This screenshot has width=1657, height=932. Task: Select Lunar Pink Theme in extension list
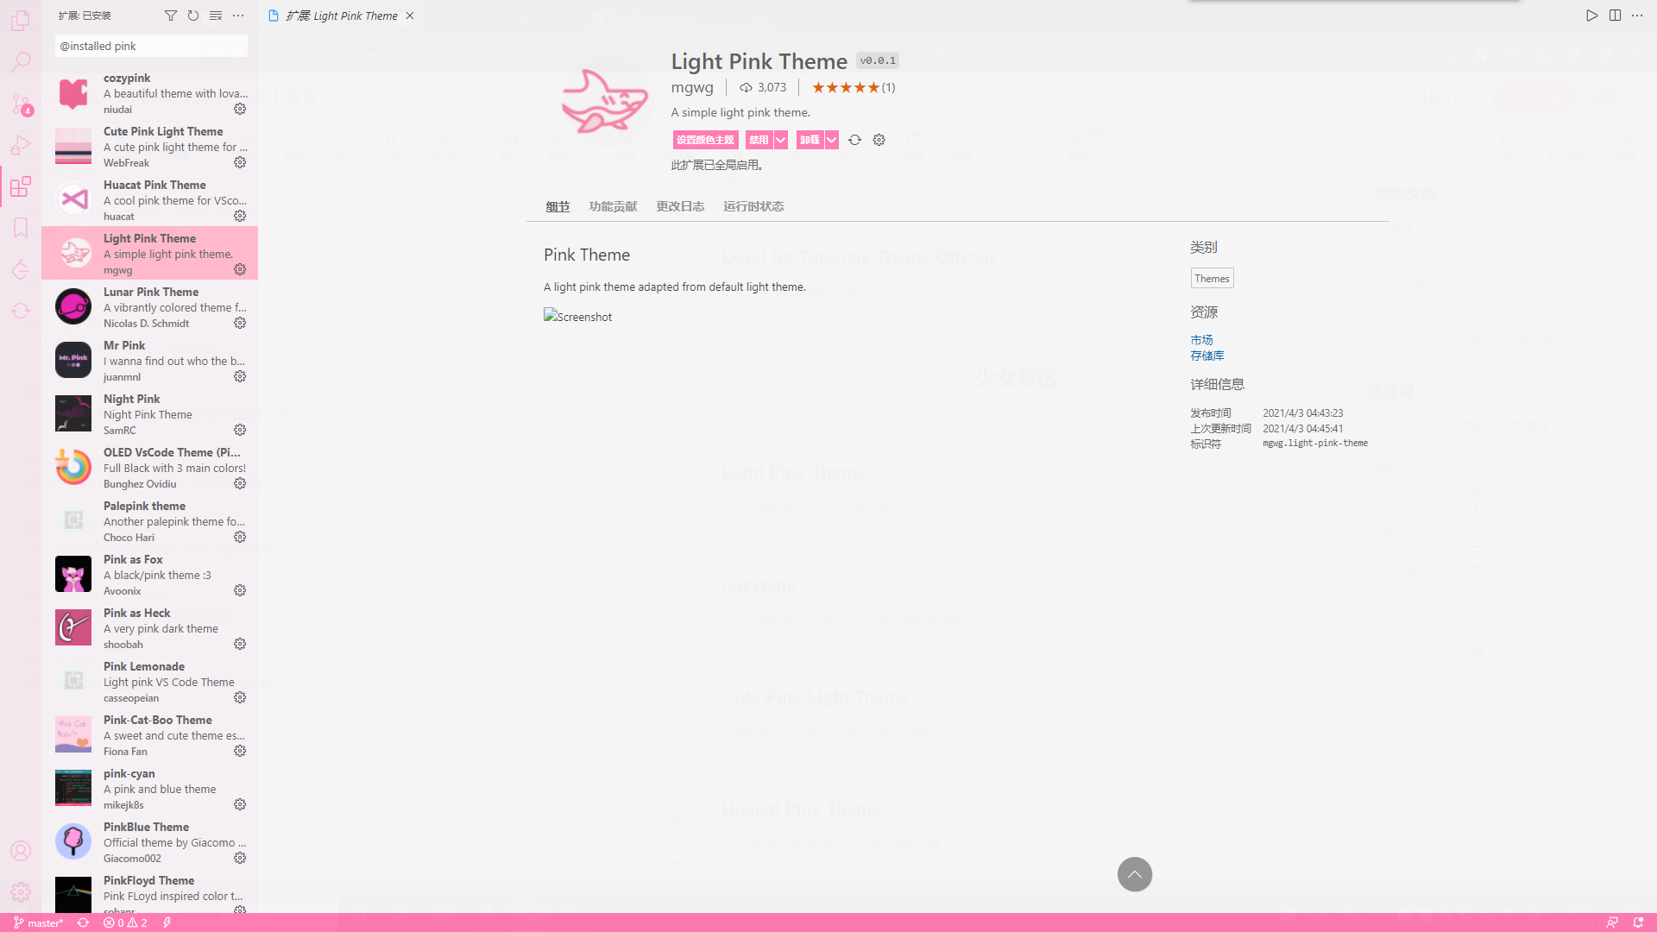pos(151,307)
